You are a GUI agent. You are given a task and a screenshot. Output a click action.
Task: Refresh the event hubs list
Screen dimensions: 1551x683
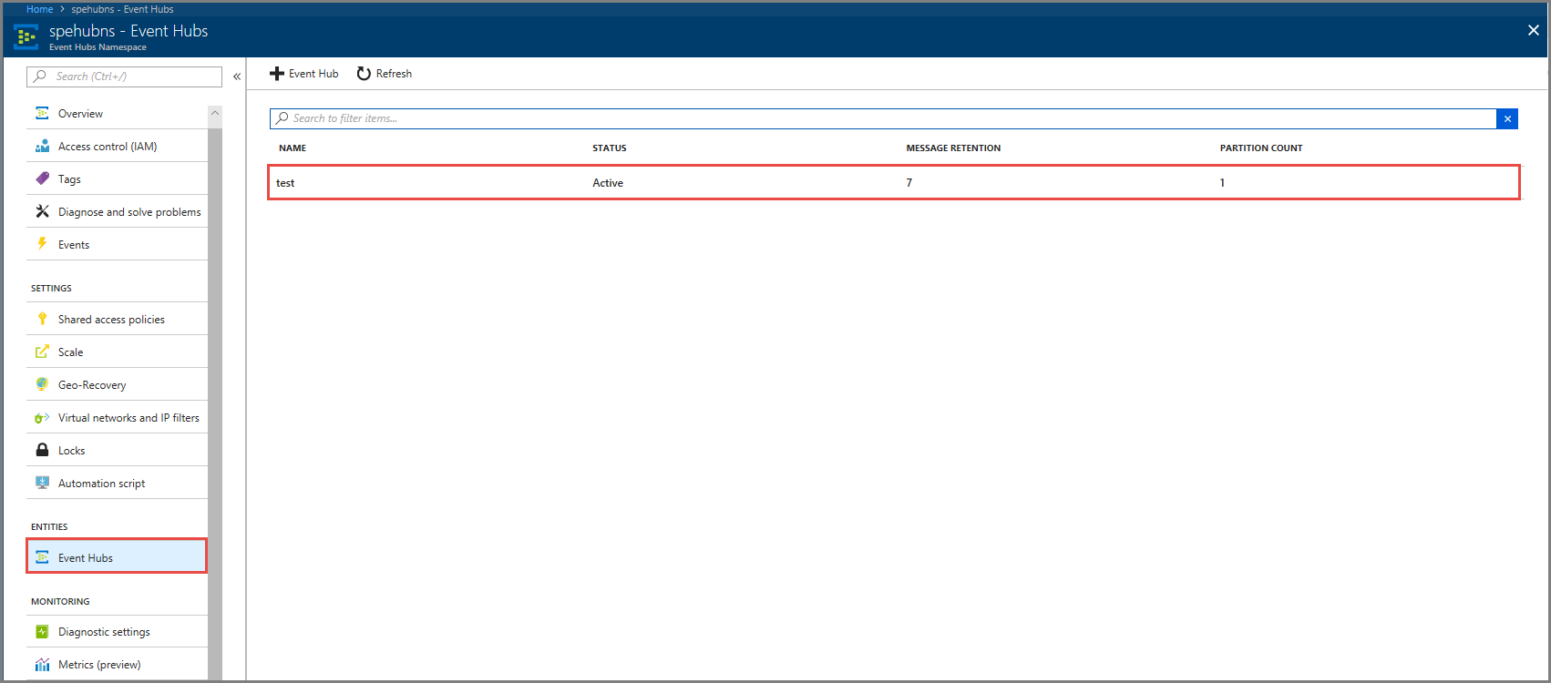[385, 74]
